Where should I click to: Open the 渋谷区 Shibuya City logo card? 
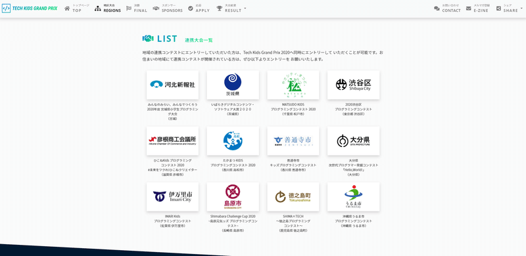click(353, 85)
